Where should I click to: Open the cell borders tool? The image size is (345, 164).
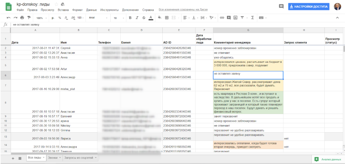[167, 18]
